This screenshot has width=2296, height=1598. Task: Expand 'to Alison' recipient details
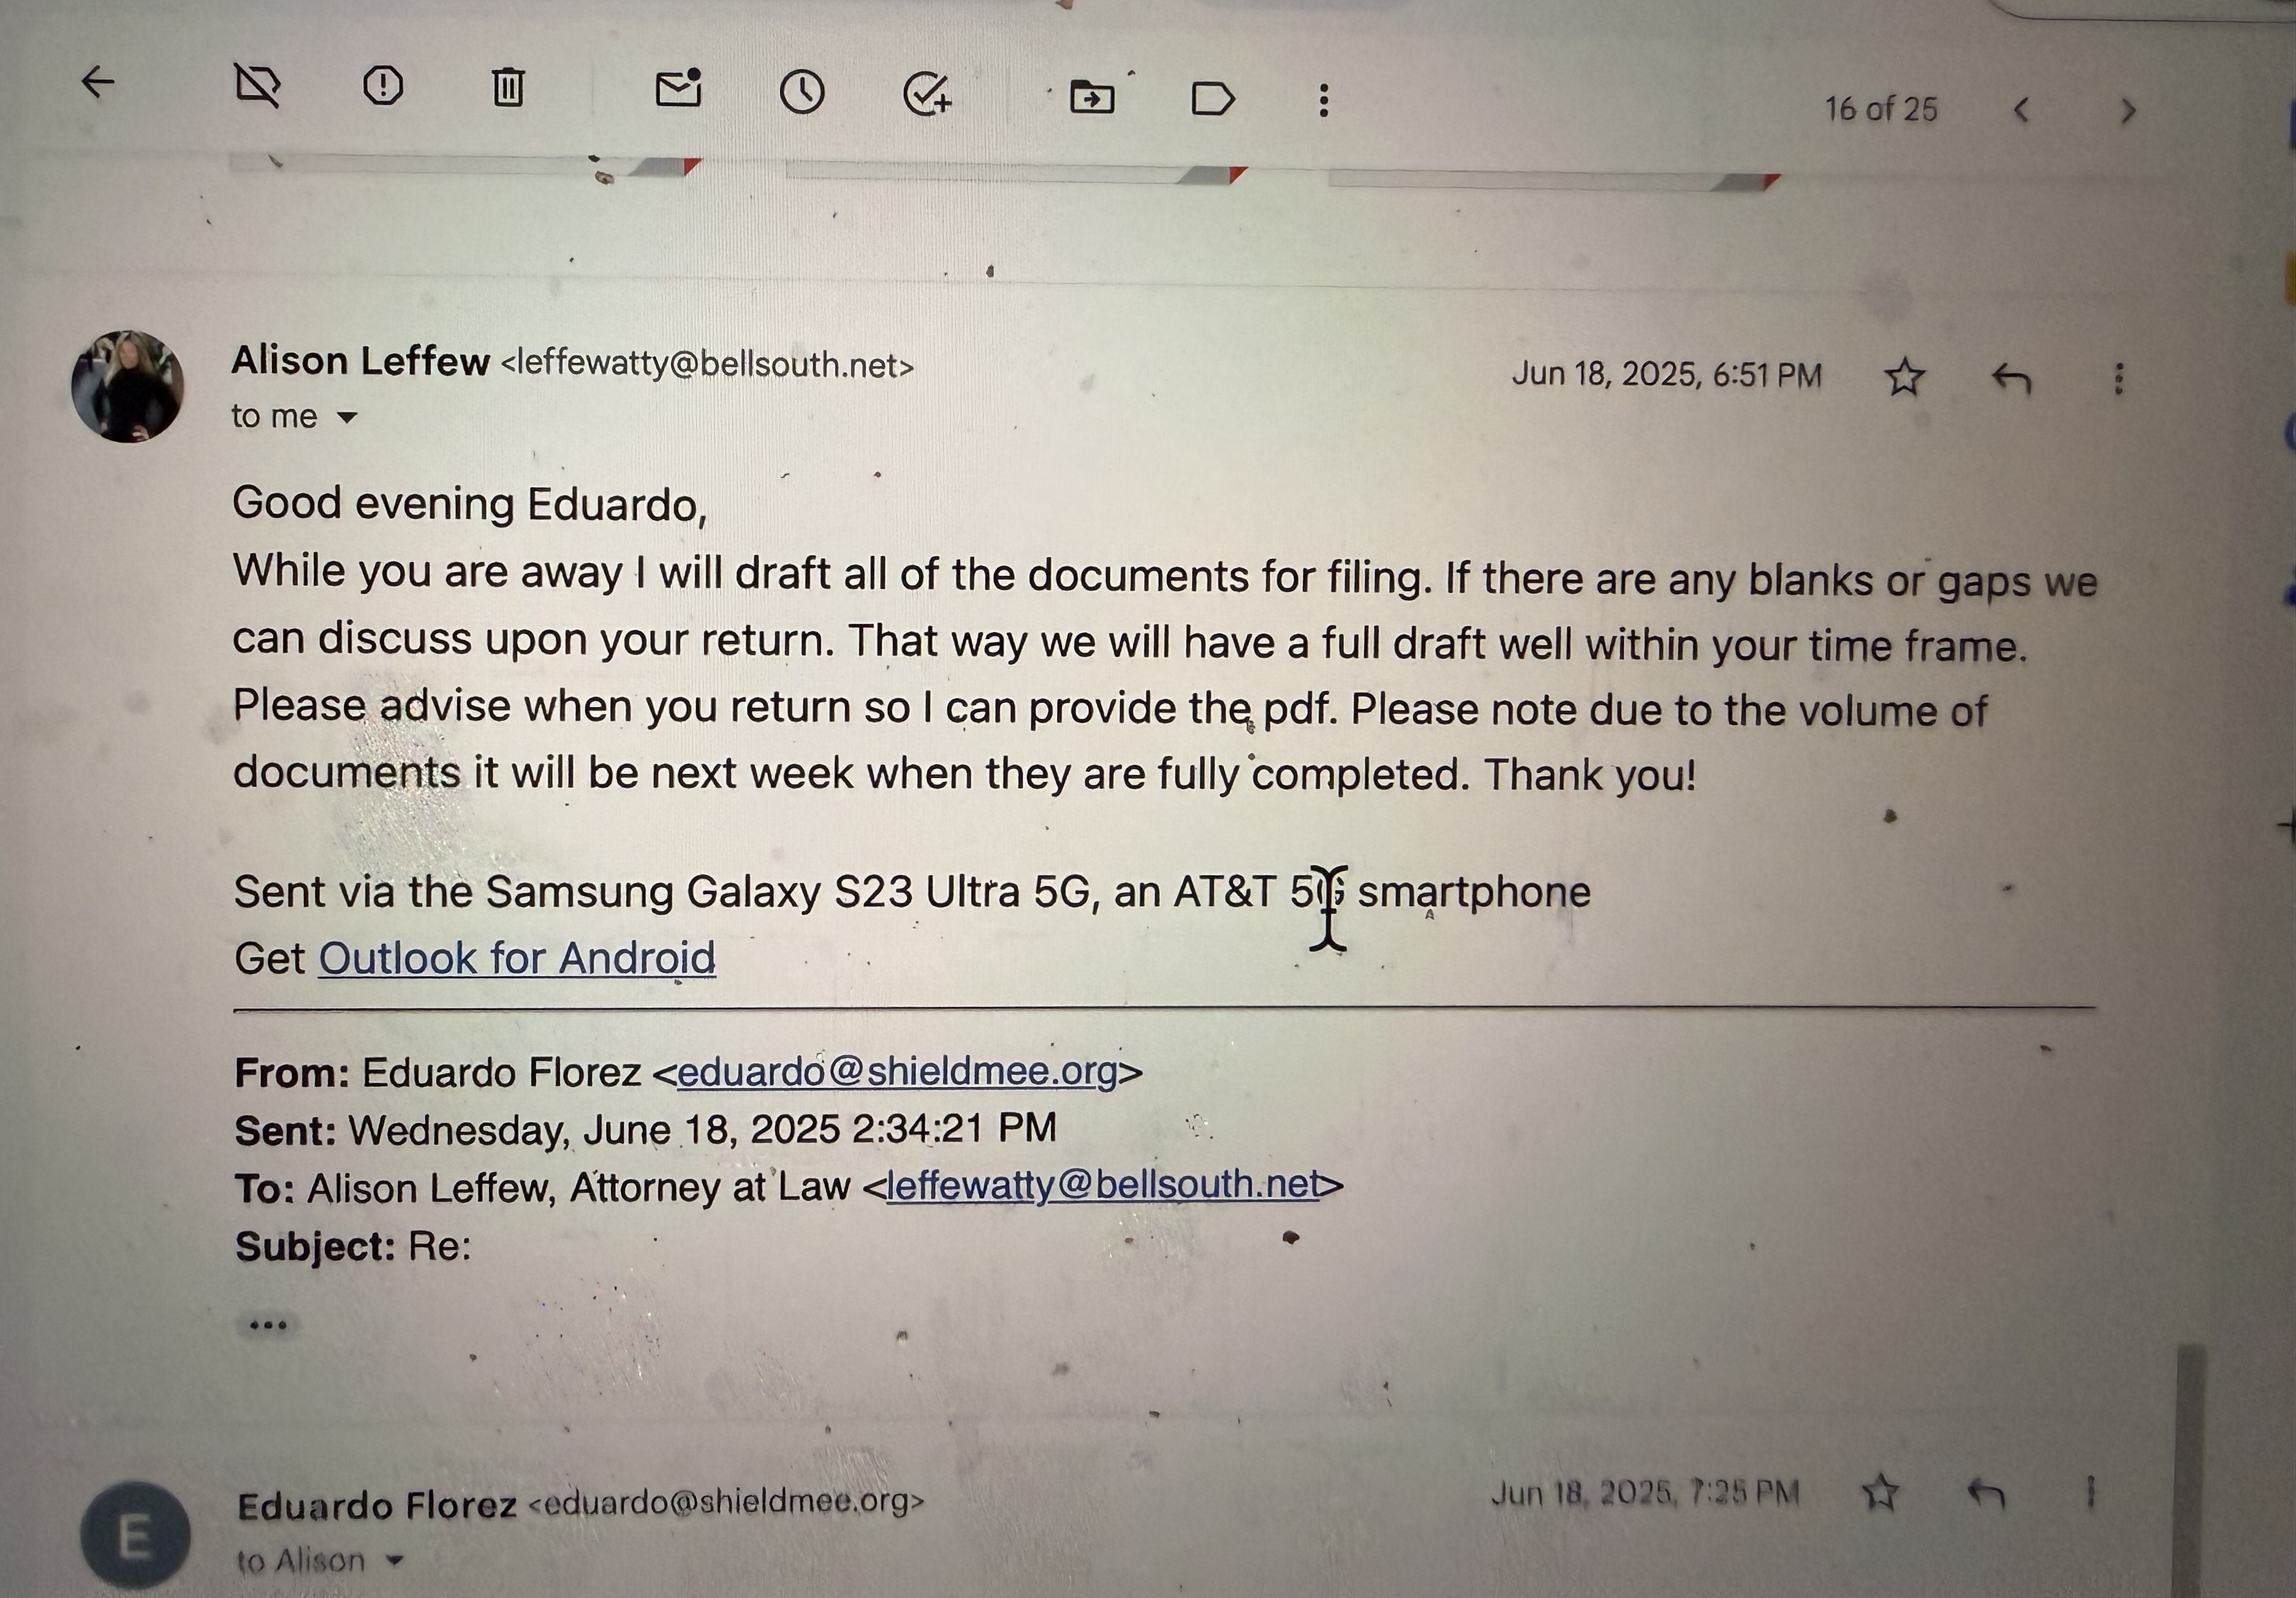pyautogui.click(x=395, y=1560)
